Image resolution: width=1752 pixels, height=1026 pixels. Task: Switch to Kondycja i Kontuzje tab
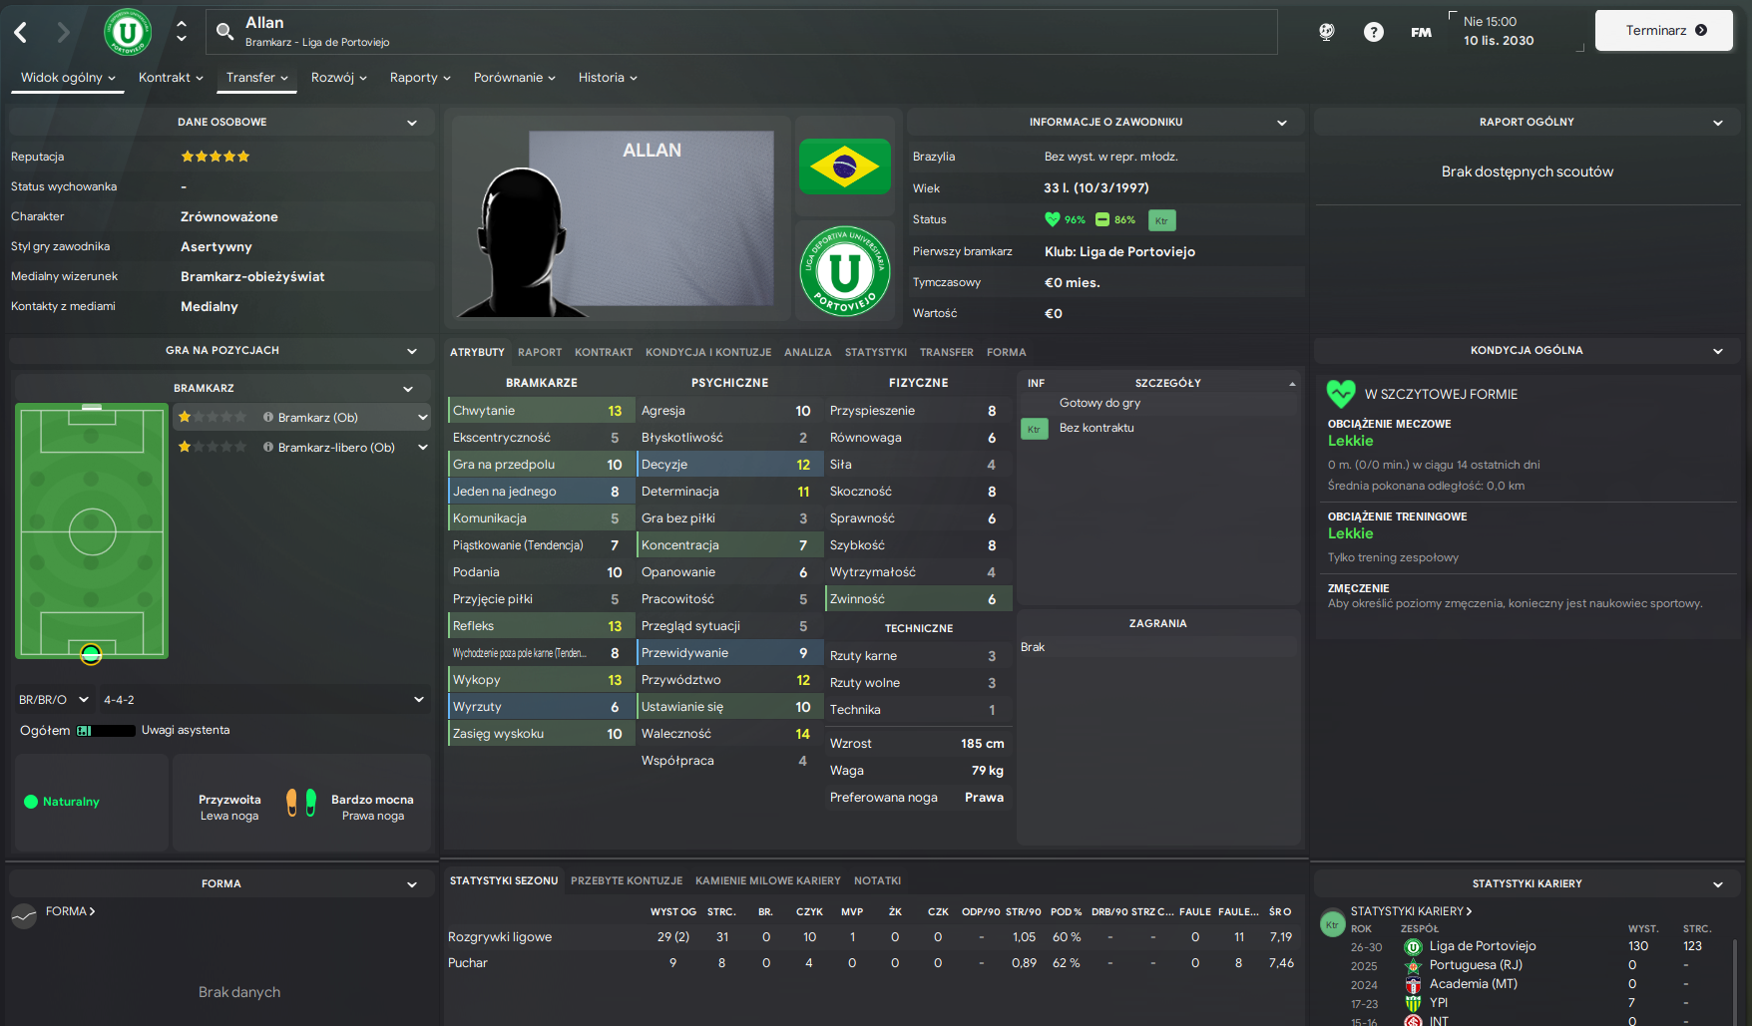[708, 352]
